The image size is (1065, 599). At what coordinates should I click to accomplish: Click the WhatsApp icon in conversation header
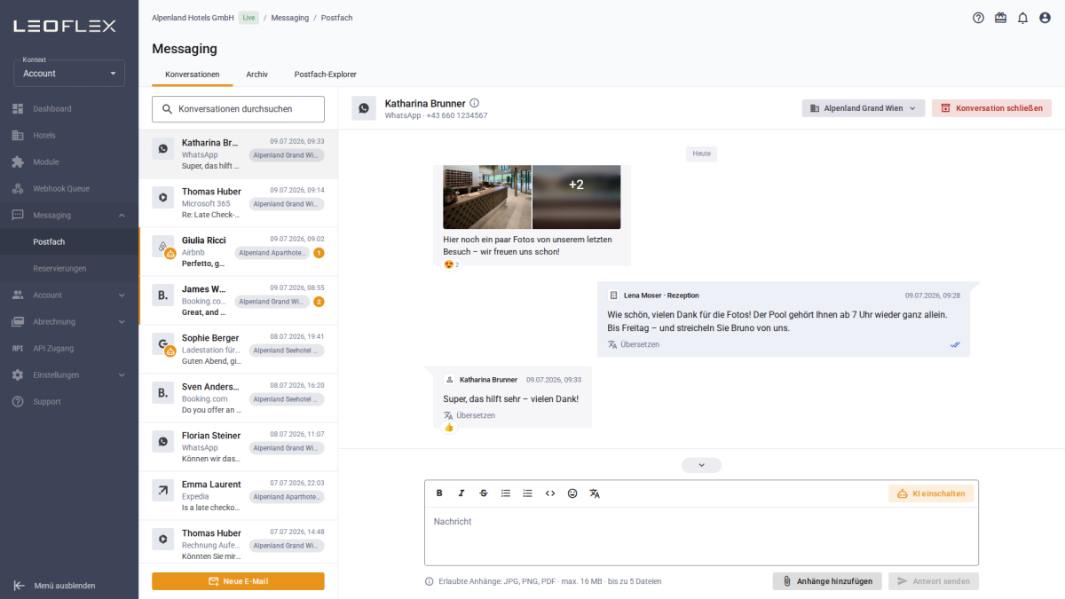tap(363, 108)
